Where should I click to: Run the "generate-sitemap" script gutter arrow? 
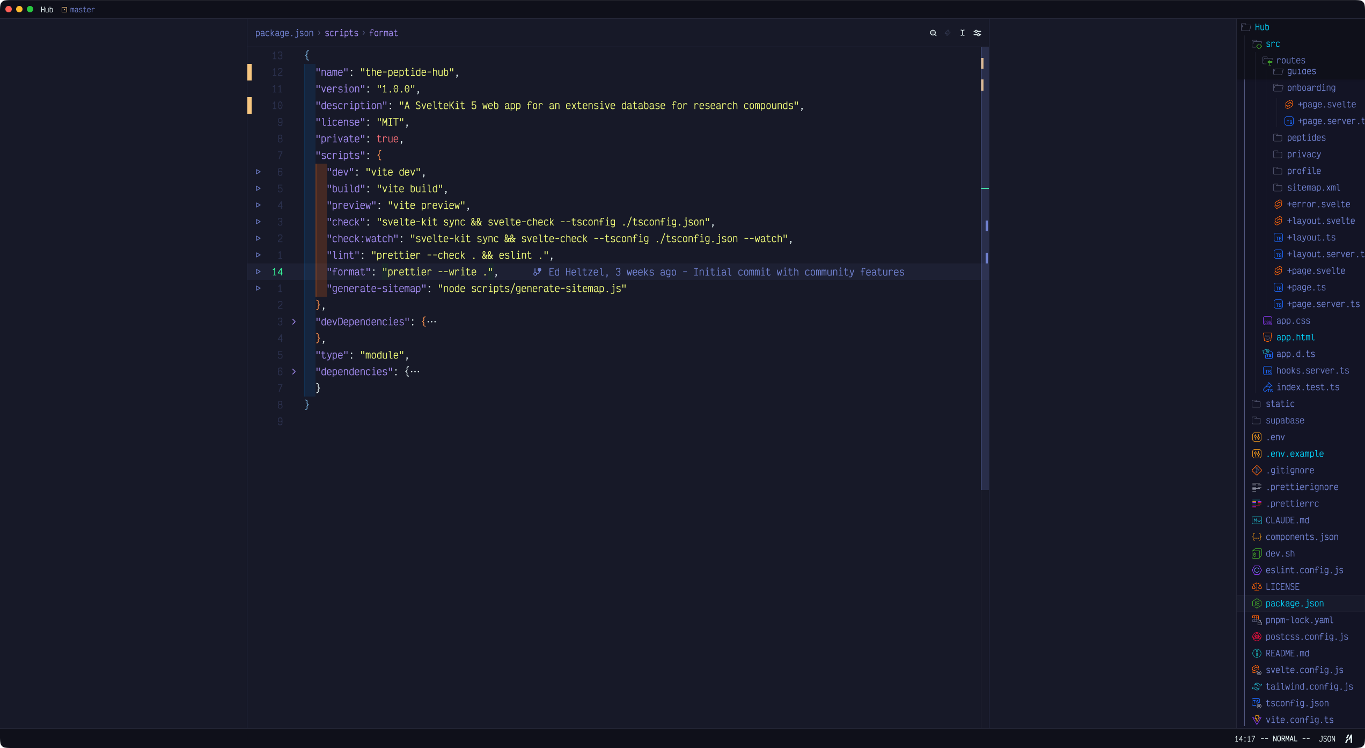[258, 288]
